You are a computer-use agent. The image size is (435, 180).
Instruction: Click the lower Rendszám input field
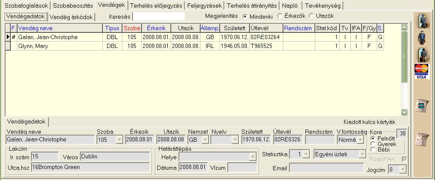pos(320,140)
